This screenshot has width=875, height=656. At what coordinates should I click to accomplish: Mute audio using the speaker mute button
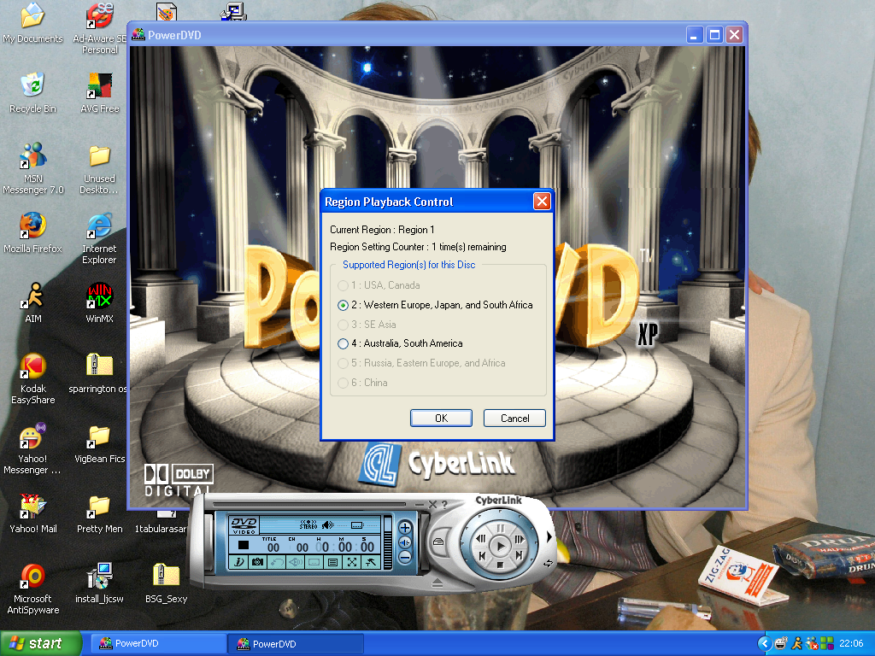(x=405, y=542)
